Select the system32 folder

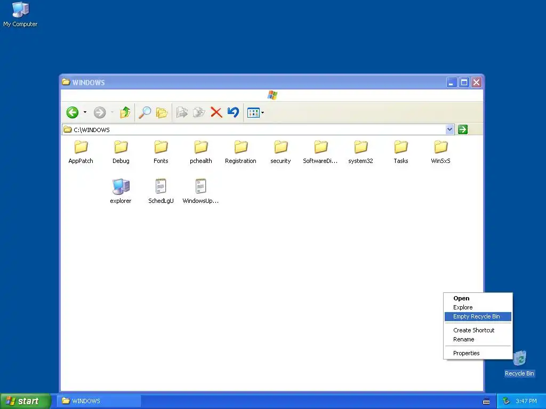[x=361, y=152]
